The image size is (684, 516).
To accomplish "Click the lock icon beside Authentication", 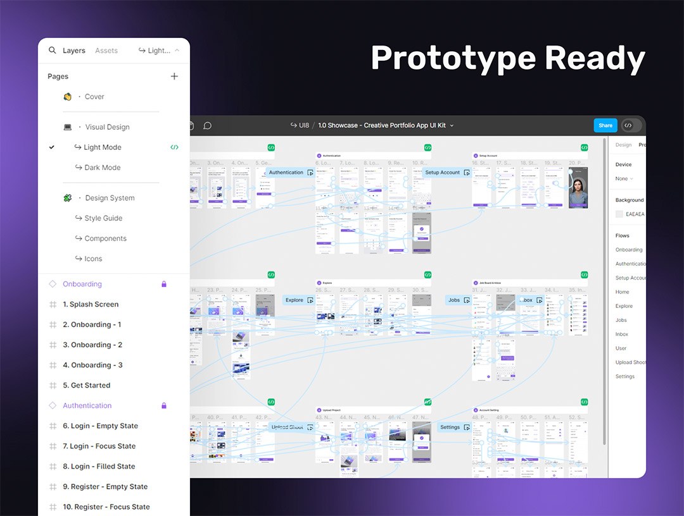I will click(x=164, y=406).
